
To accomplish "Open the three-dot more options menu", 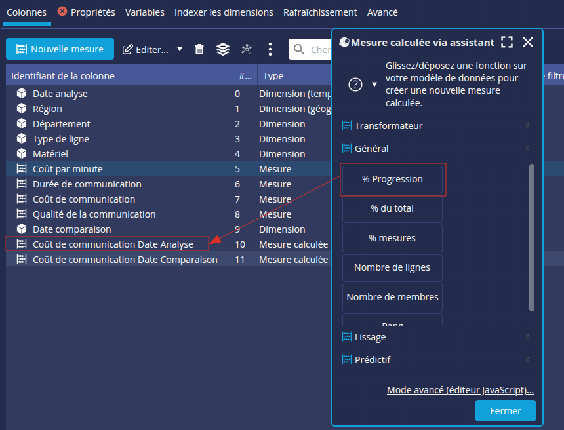I will [270, 49].
